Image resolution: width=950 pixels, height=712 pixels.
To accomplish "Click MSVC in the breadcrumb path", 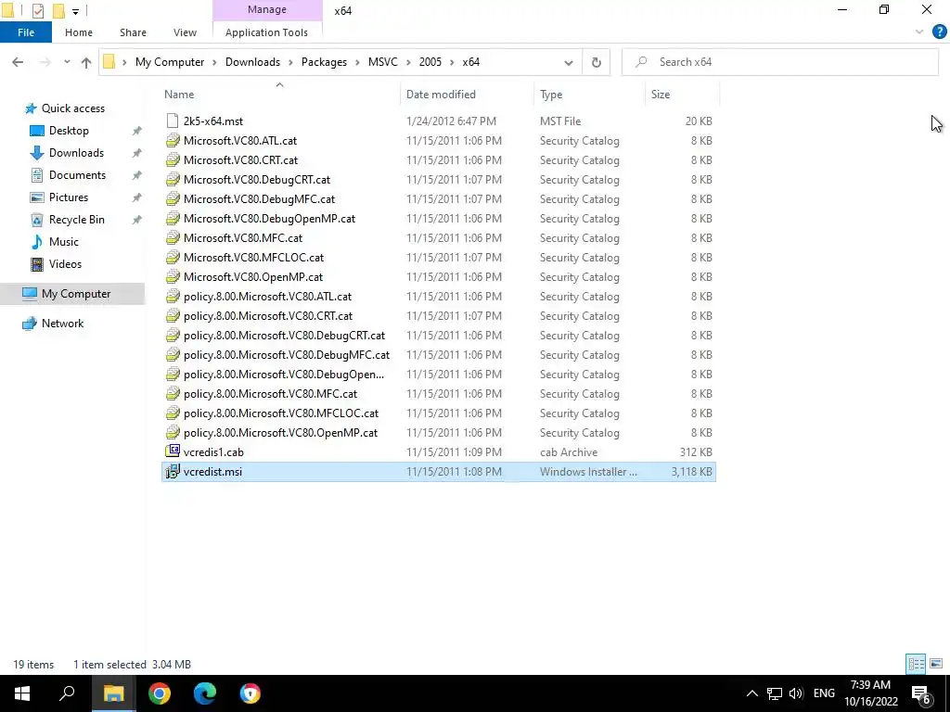I will pyautogui.click(x=383, y=62).
